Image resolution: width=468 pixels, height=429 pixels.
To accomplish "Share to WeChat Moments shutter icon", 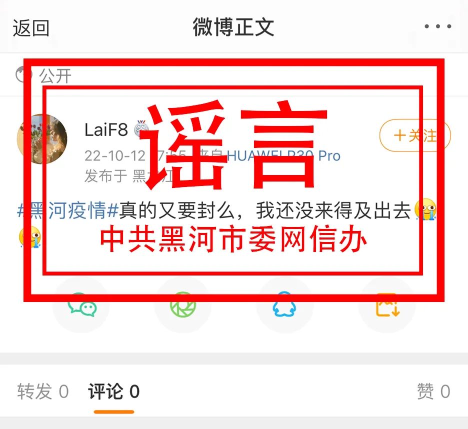I will 182,304.
